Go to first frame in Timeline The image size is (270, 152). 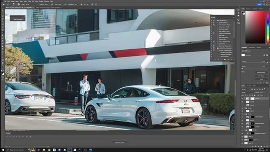pos(7,137)
